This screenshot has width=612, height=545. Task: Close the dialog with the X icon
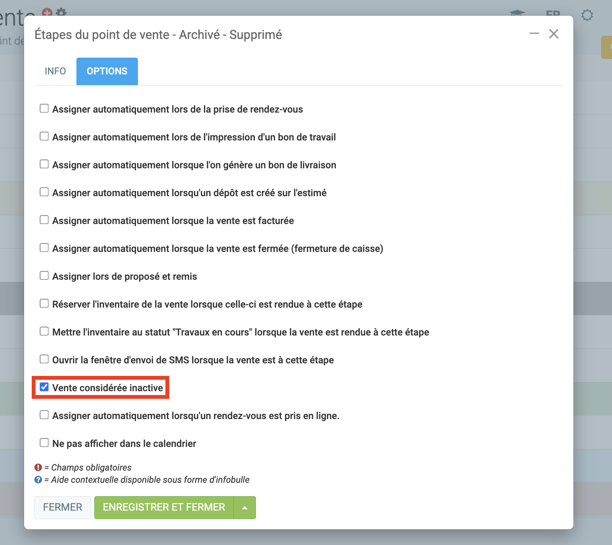click(554, 34)
